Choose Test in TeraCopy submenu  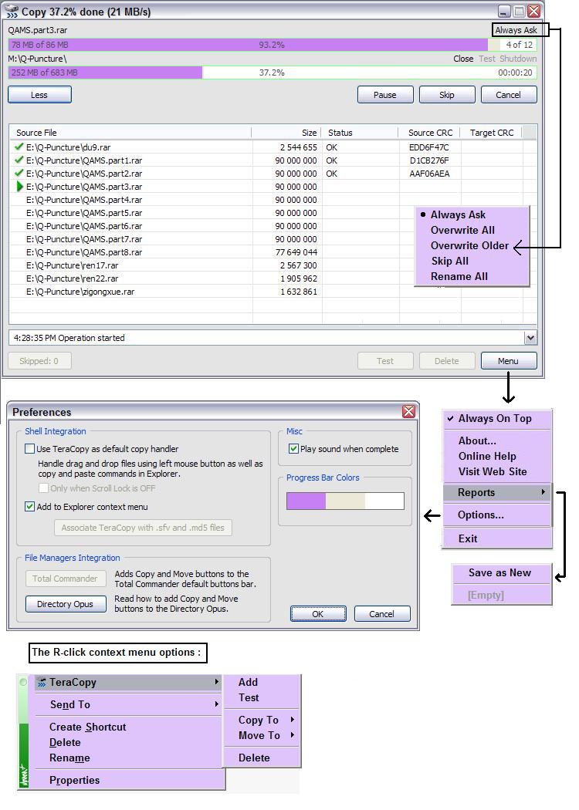pos(249,697)
